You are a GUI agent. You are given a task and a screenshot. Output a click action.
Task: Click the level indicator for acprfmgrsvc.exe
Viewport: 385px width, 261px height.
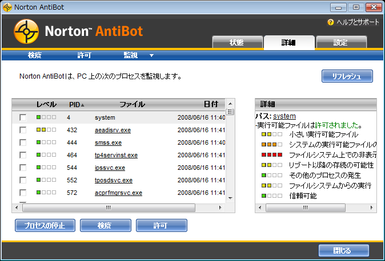click(x=46, y=193)
